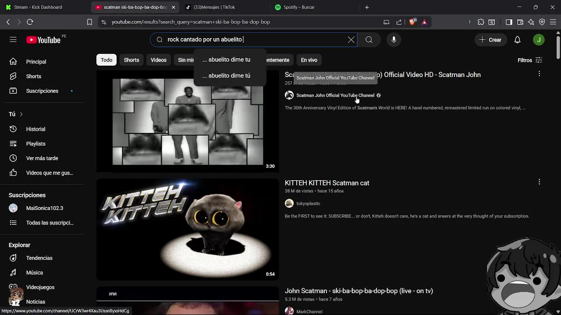Open the browser main menu

pyautogui.click(x=554, y=22)
